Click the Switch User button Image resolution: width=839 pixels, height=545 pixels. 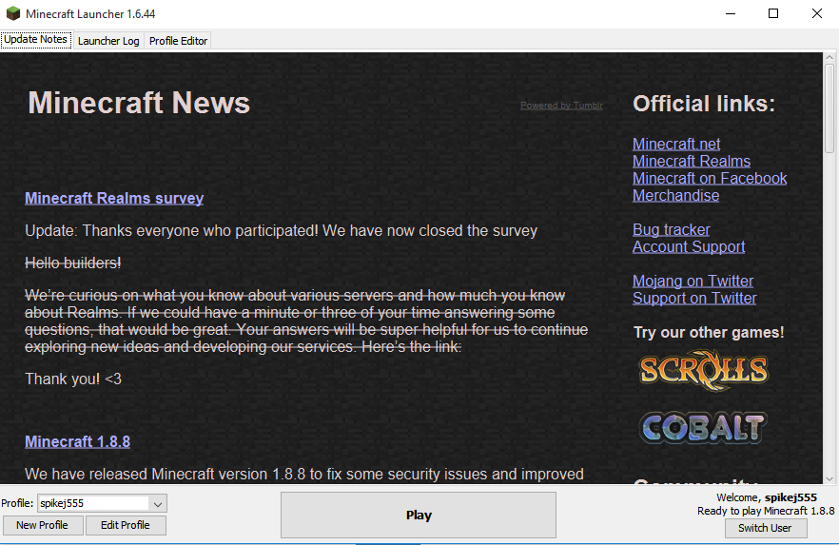click(765, 528)
